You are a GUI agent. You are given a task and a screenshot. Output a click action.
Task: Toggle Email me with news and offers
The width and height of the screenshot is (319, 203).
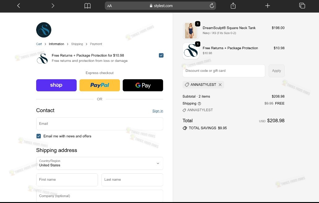tap(39, 136)
